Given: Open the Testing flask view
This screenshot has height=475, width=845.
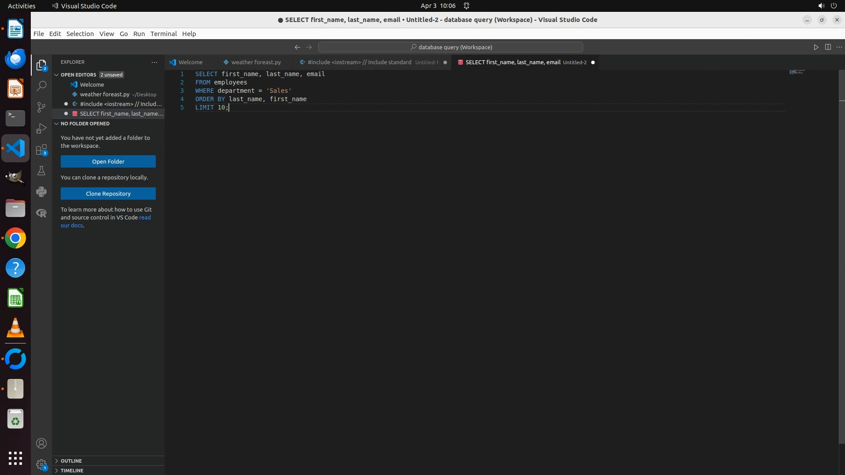Looking at the screenshot, I should [x=41, y=171].
